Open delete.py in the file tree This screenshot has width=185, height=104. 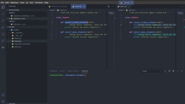click(18, 38)
